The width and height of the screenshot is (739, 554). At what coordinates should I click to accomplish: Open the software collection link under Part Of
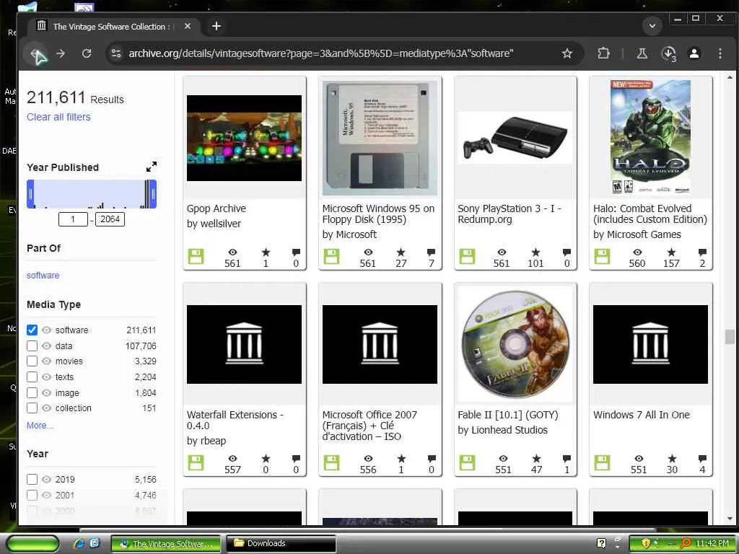point(43,275)
